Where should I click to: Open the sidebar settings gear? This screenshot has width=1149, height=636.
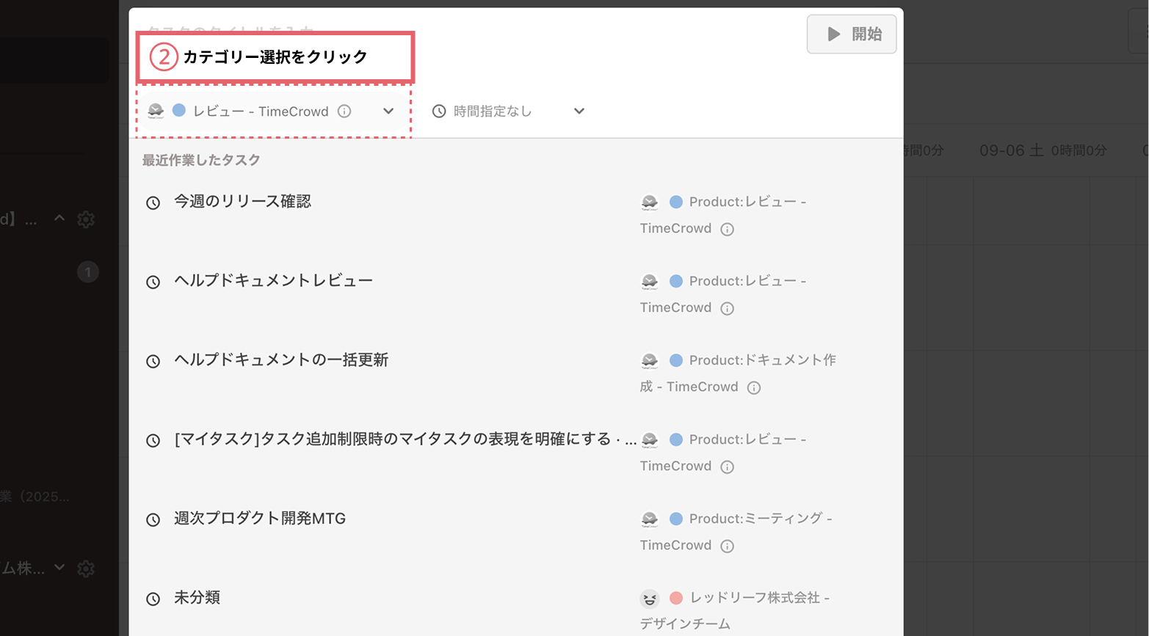[86, 219]
